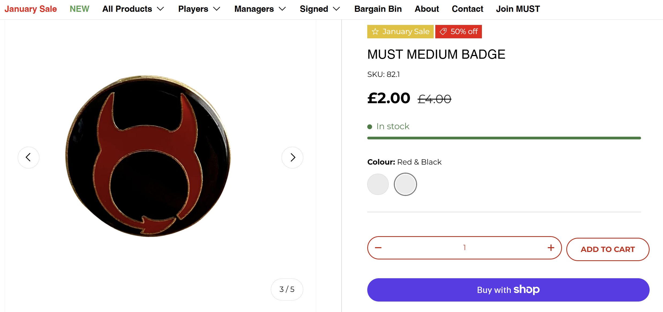This screenshot has height=312, width=663.
Task: Open the Join MUST link
Action: [518, 9]
